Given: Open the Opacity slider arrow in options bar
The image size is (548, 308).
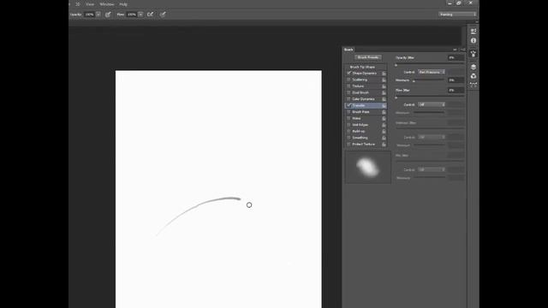Looking at the screenshot, I should pos(98,15).
